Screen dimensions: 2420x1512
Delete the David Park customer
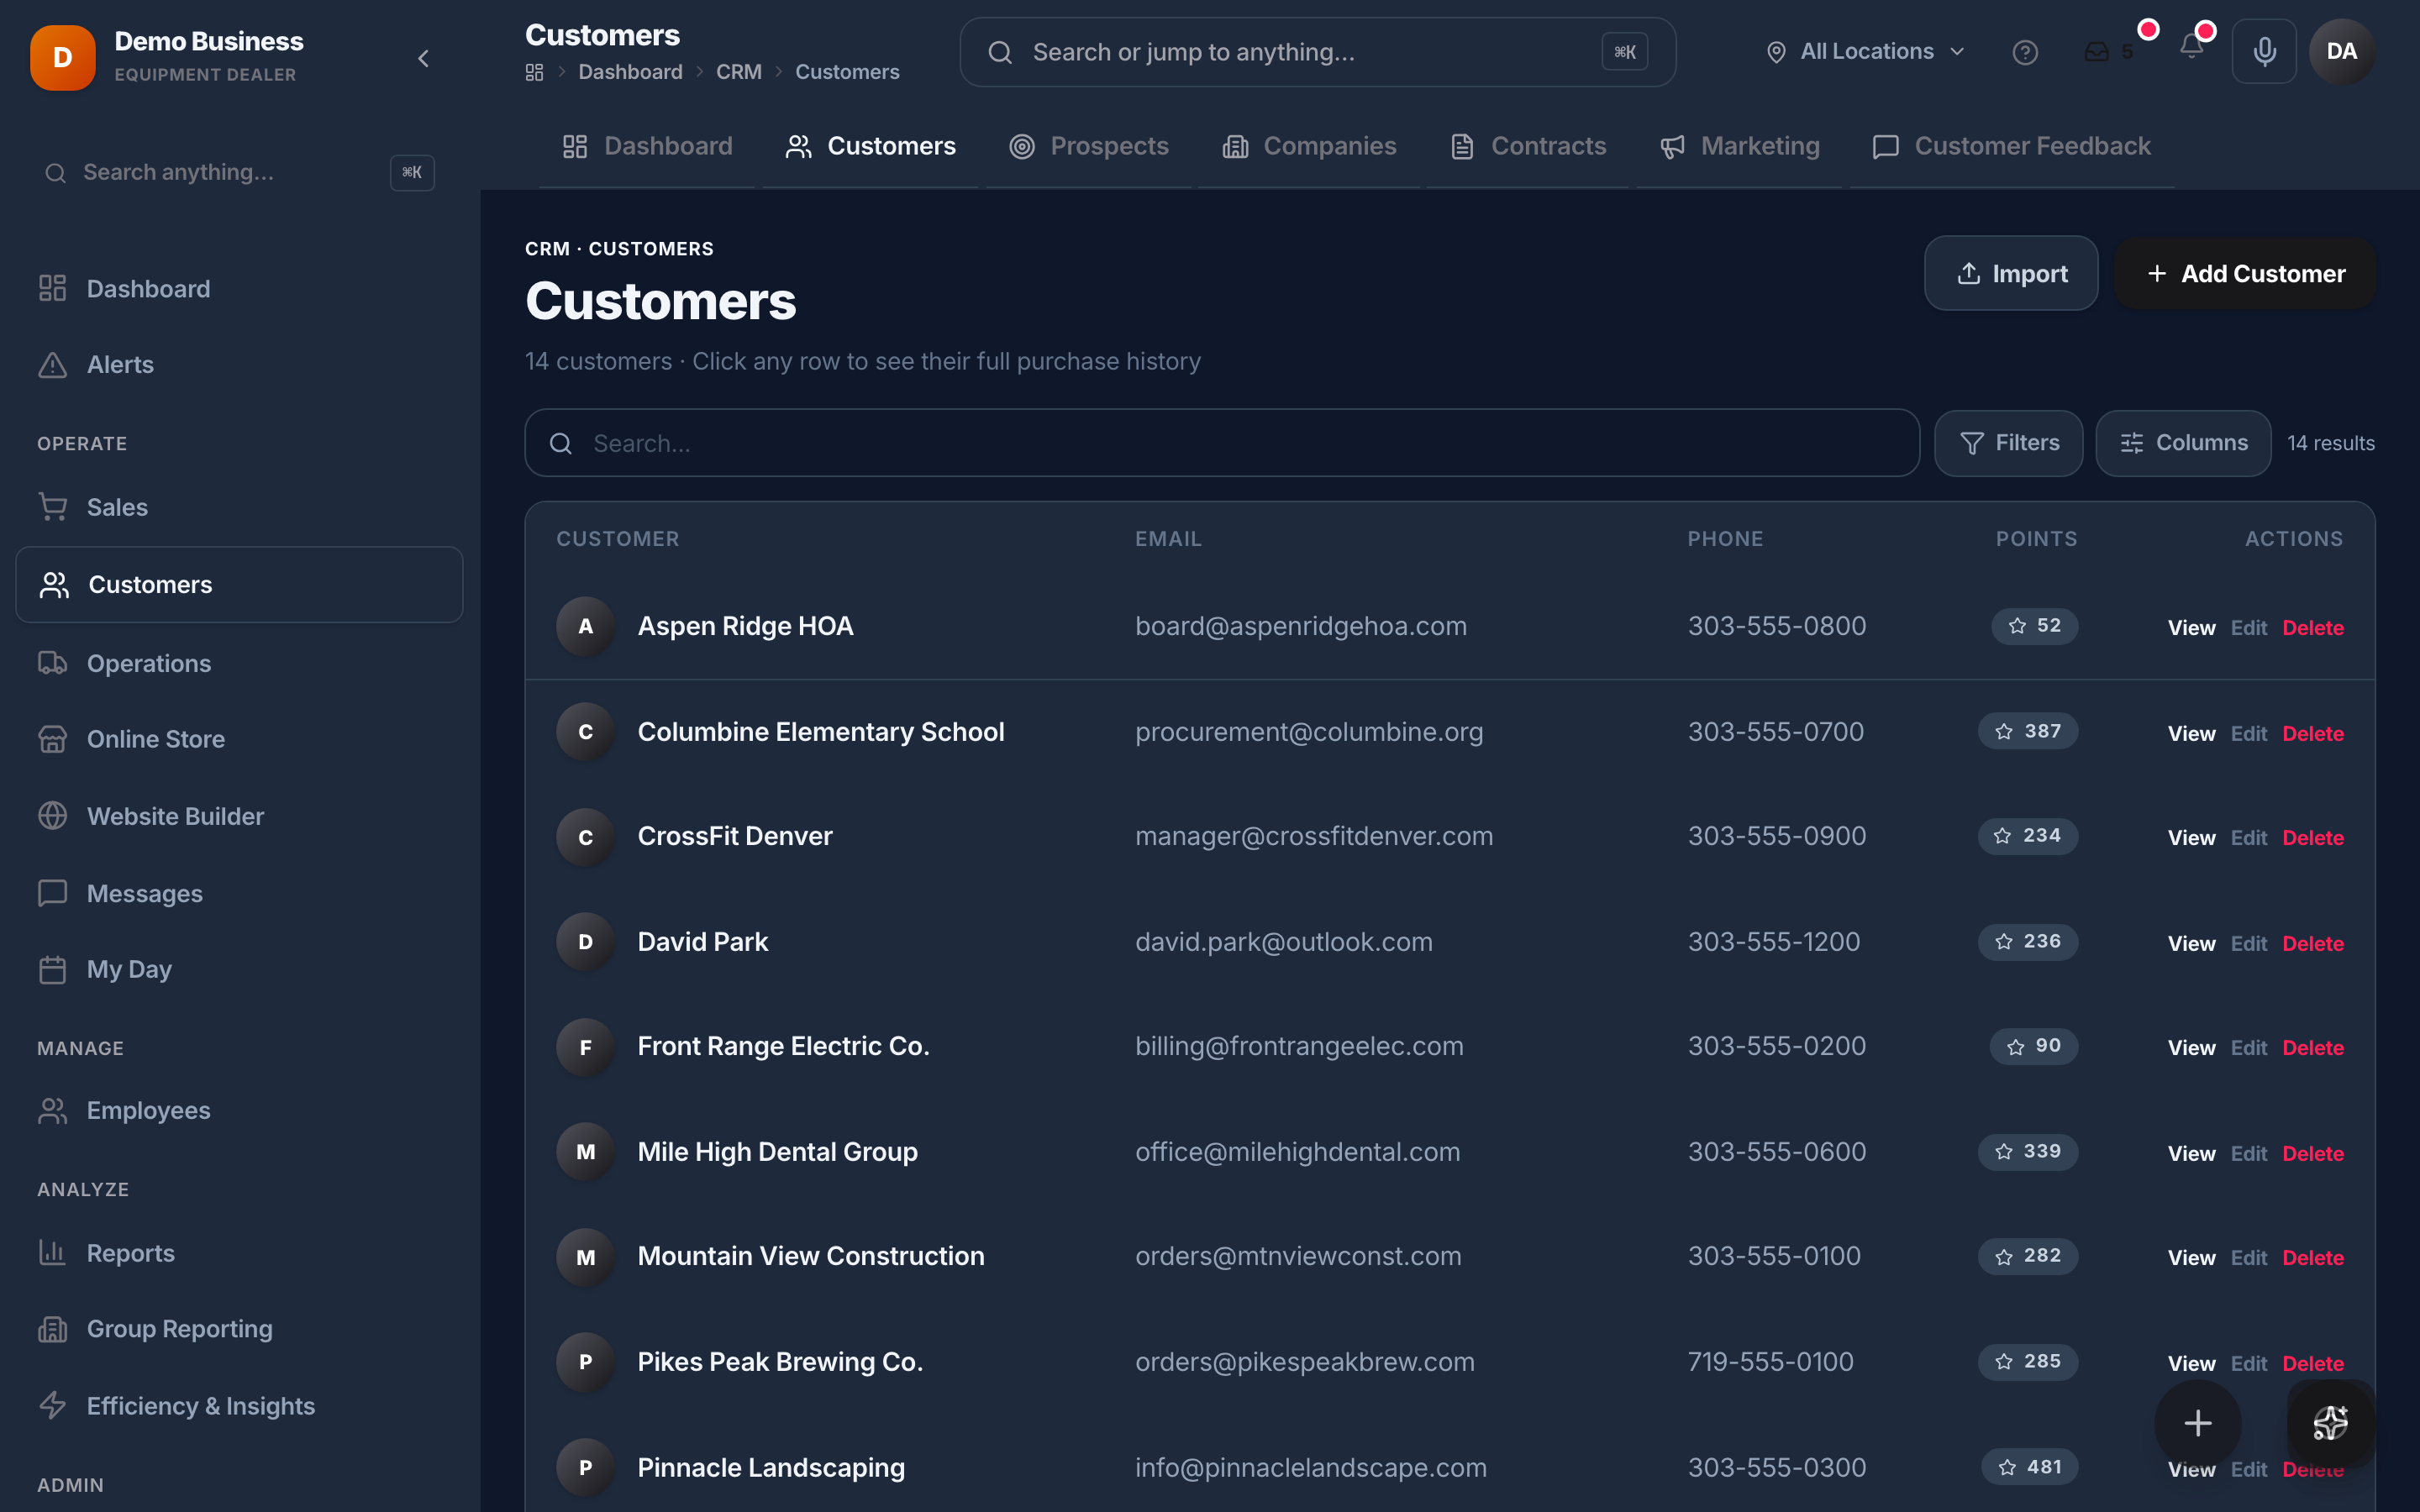click(x=2312, y=944)
